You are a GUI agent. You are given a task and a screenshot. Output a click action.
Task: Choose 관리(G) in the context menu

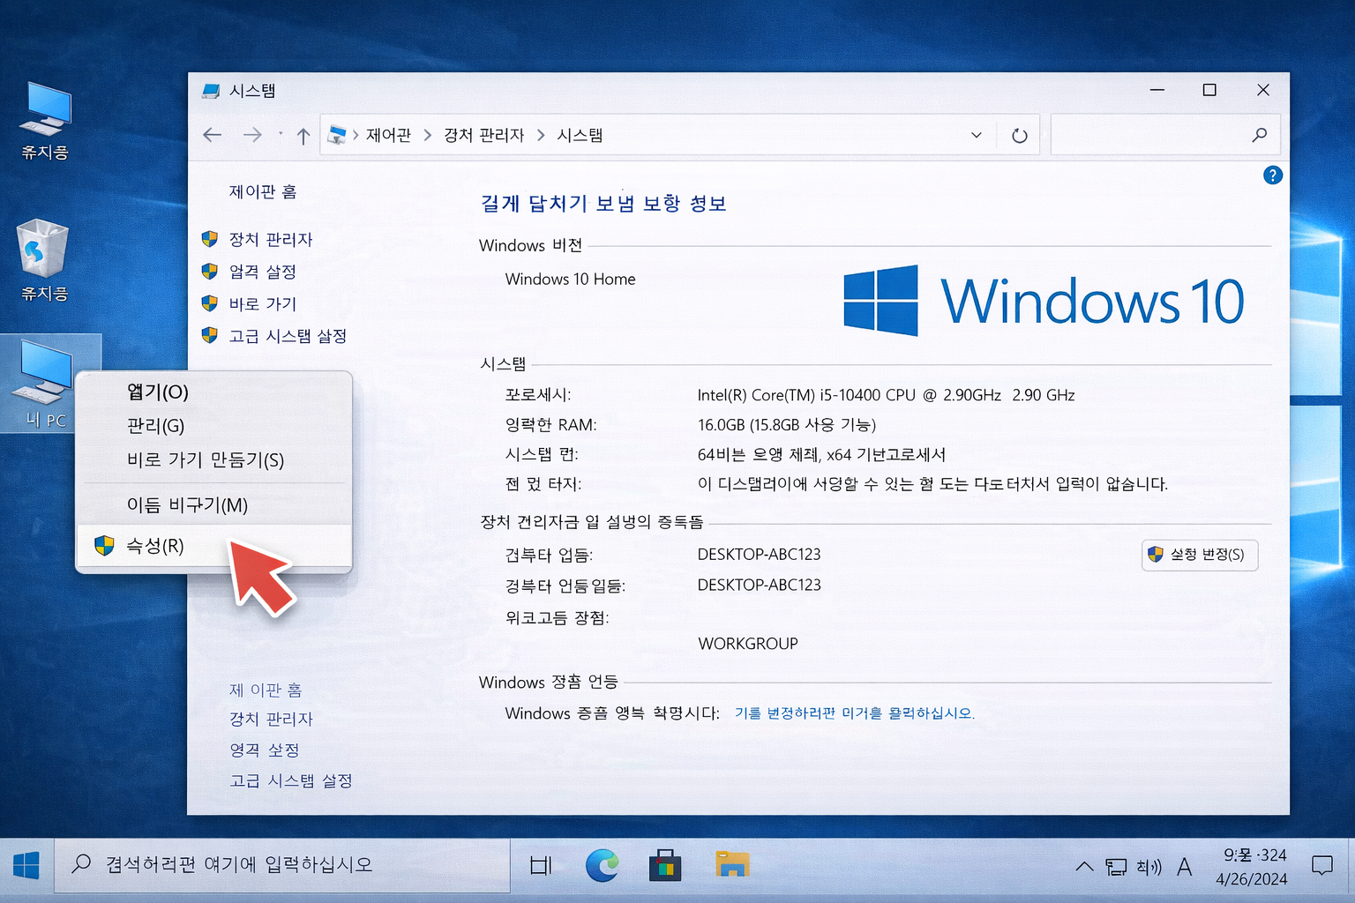(213, 426)
